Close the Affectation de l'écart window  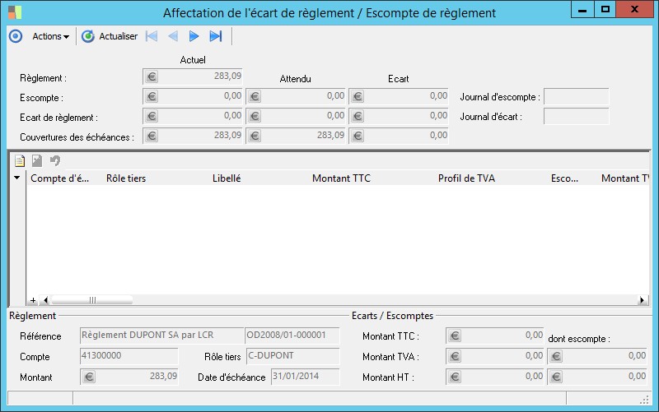click(x=634, y=10)
